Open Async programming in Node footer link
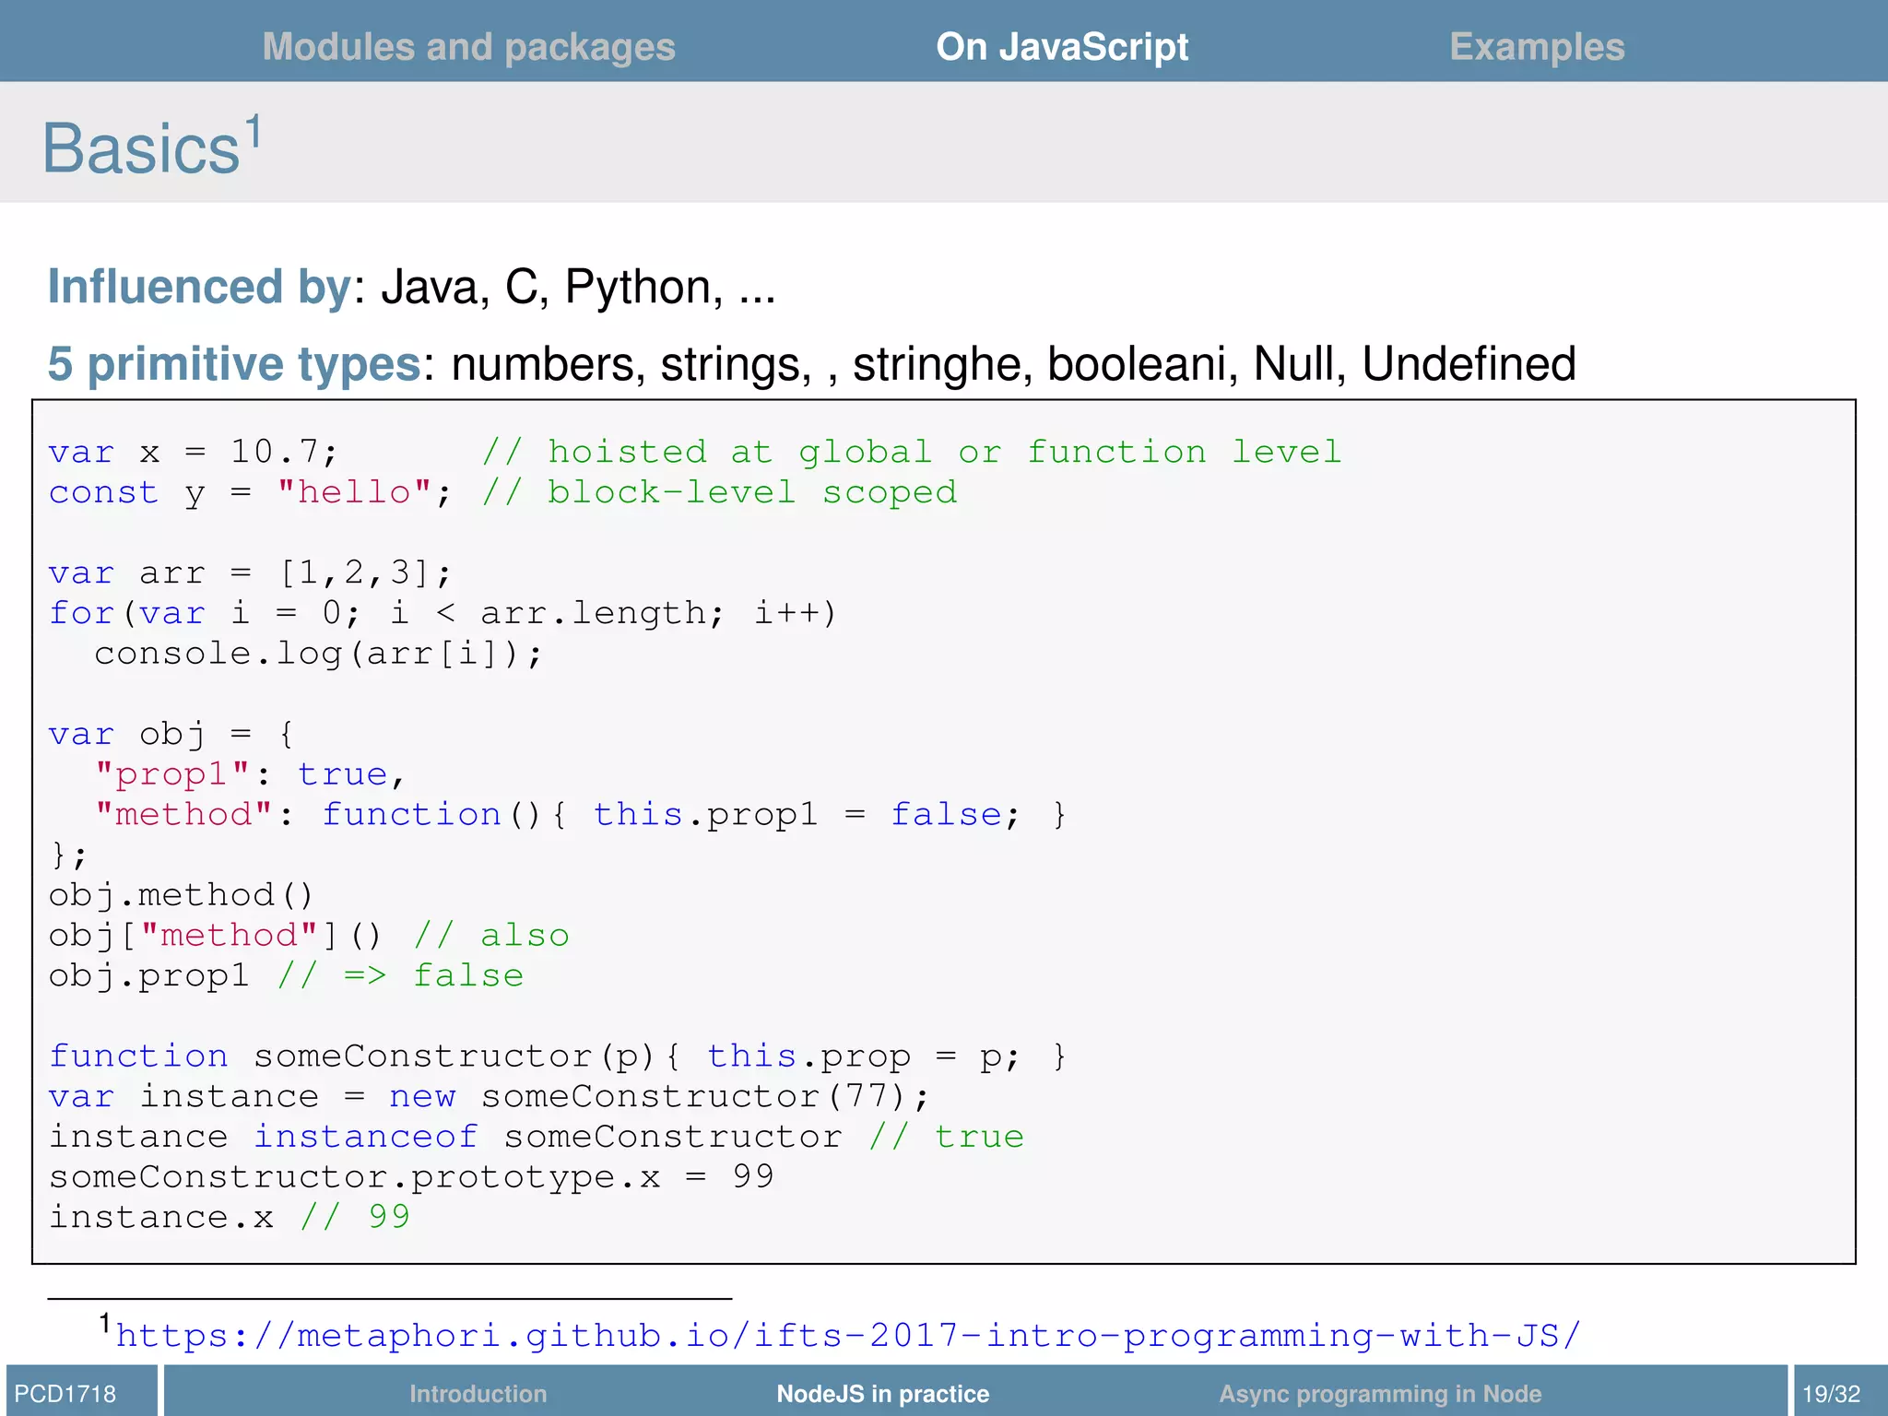 1380,1393
